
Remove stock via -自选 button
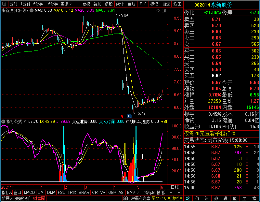pos(166,4)
